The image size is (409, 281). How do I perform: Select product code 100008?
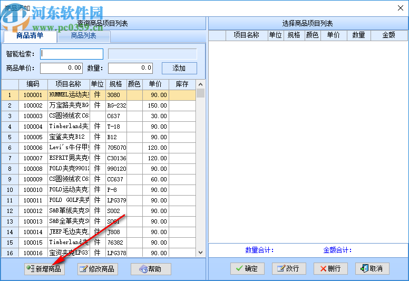(x=33, y=169)
